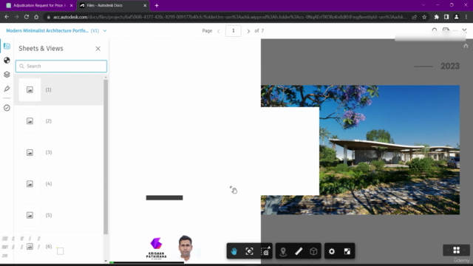473x266 pixels.
Task: Open the Sheets & Views sidebar panel icon
Action: tap(7, 46)
